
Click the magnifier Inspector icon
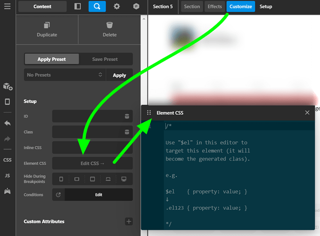tap(97, 6)
